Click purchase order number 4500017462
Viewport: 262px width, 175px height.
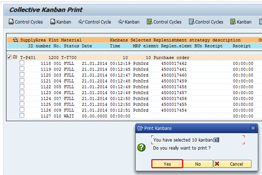pos(174,63)
